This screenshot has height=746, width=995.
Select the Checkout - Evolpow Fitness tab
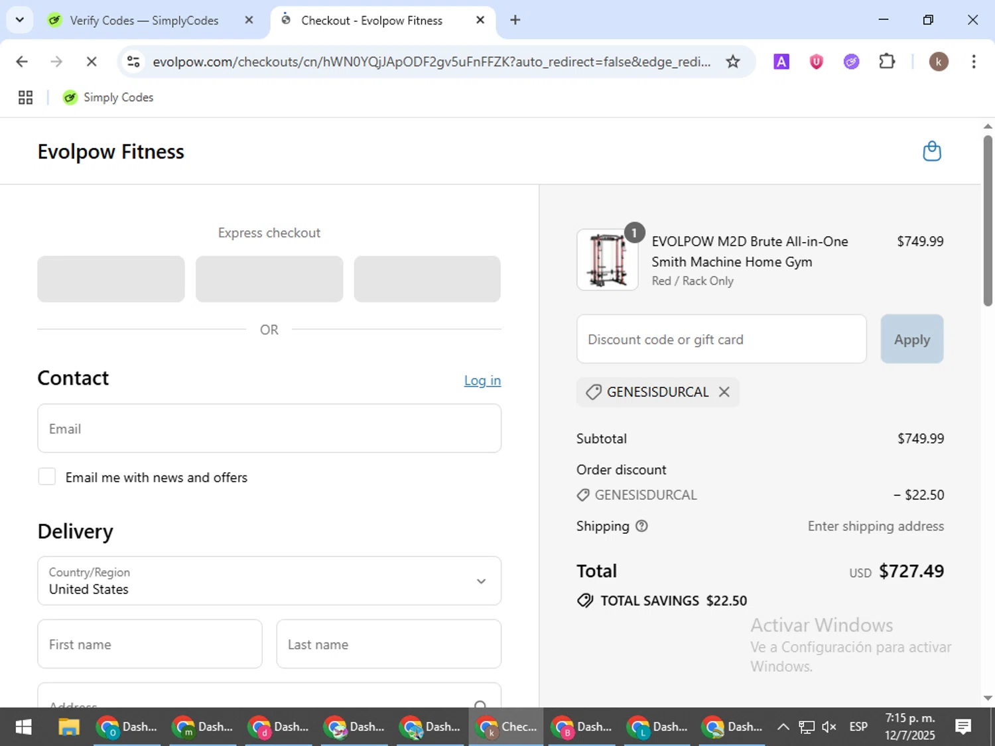(371, 21)
